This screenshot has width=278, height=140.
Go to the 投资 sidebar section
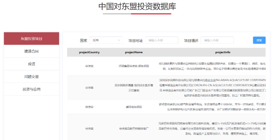(32, 64)
